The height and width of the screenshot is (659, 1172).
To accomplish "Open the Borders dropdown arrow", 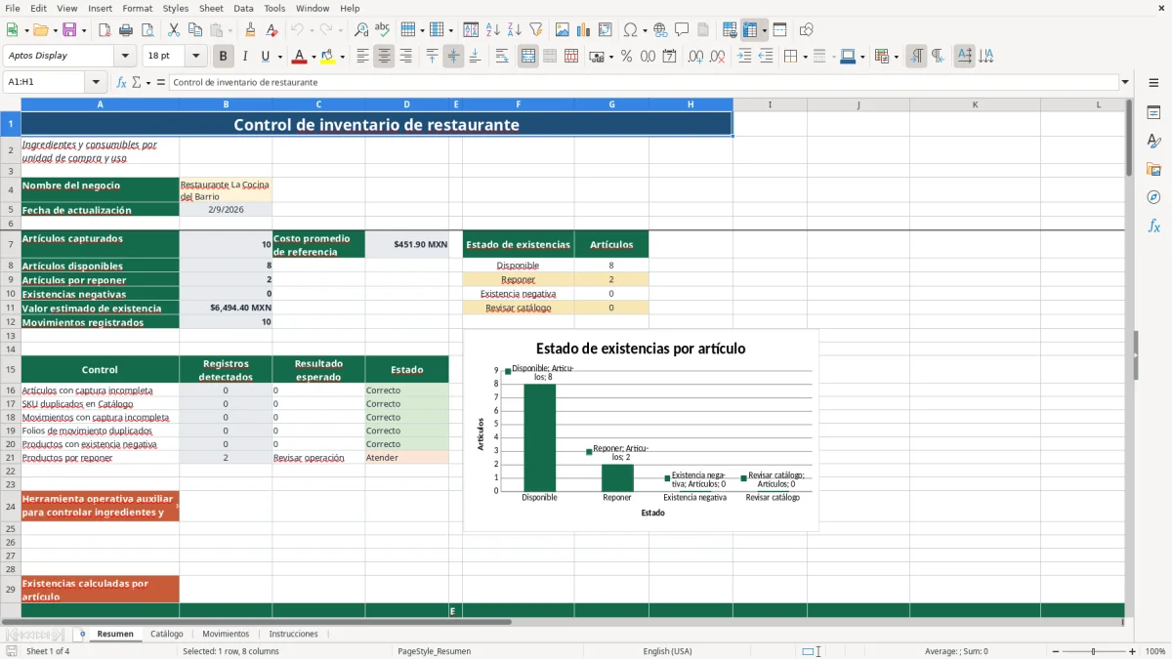I will tap(805, 57).
